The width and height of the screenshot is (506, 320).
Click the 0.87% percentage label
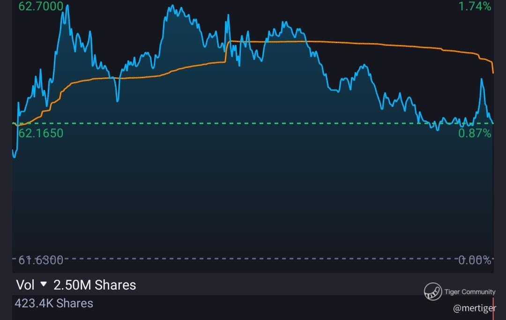point(475,133)
